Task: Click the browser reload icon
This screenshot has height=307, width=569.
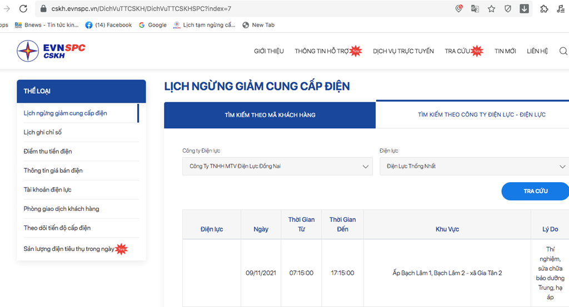Action: click(23, 9)
